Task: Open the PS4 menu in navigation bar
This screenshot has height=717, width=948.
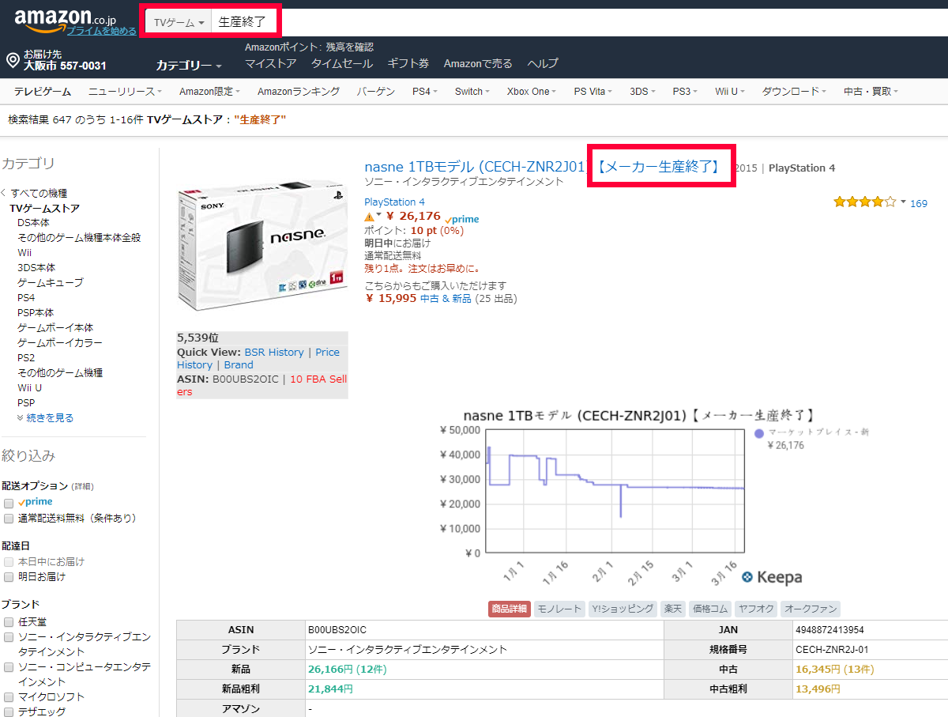Action: coord(424,92)
